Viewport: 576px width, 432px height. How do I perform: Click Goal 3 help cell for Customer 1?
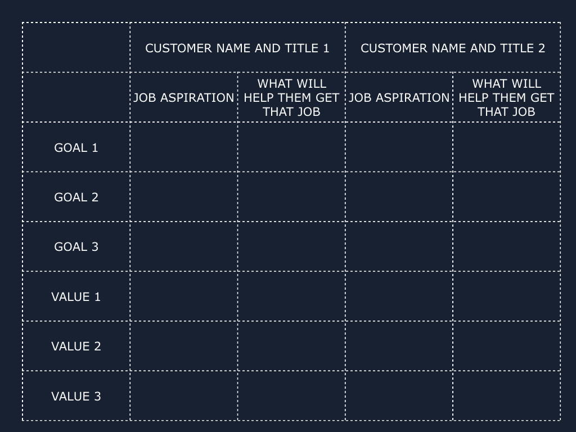[291, 246]
